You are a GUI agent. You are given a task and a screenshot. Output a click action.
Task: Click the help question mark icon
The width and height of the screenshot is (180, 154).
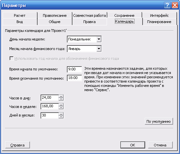click(x=167, y=5)
